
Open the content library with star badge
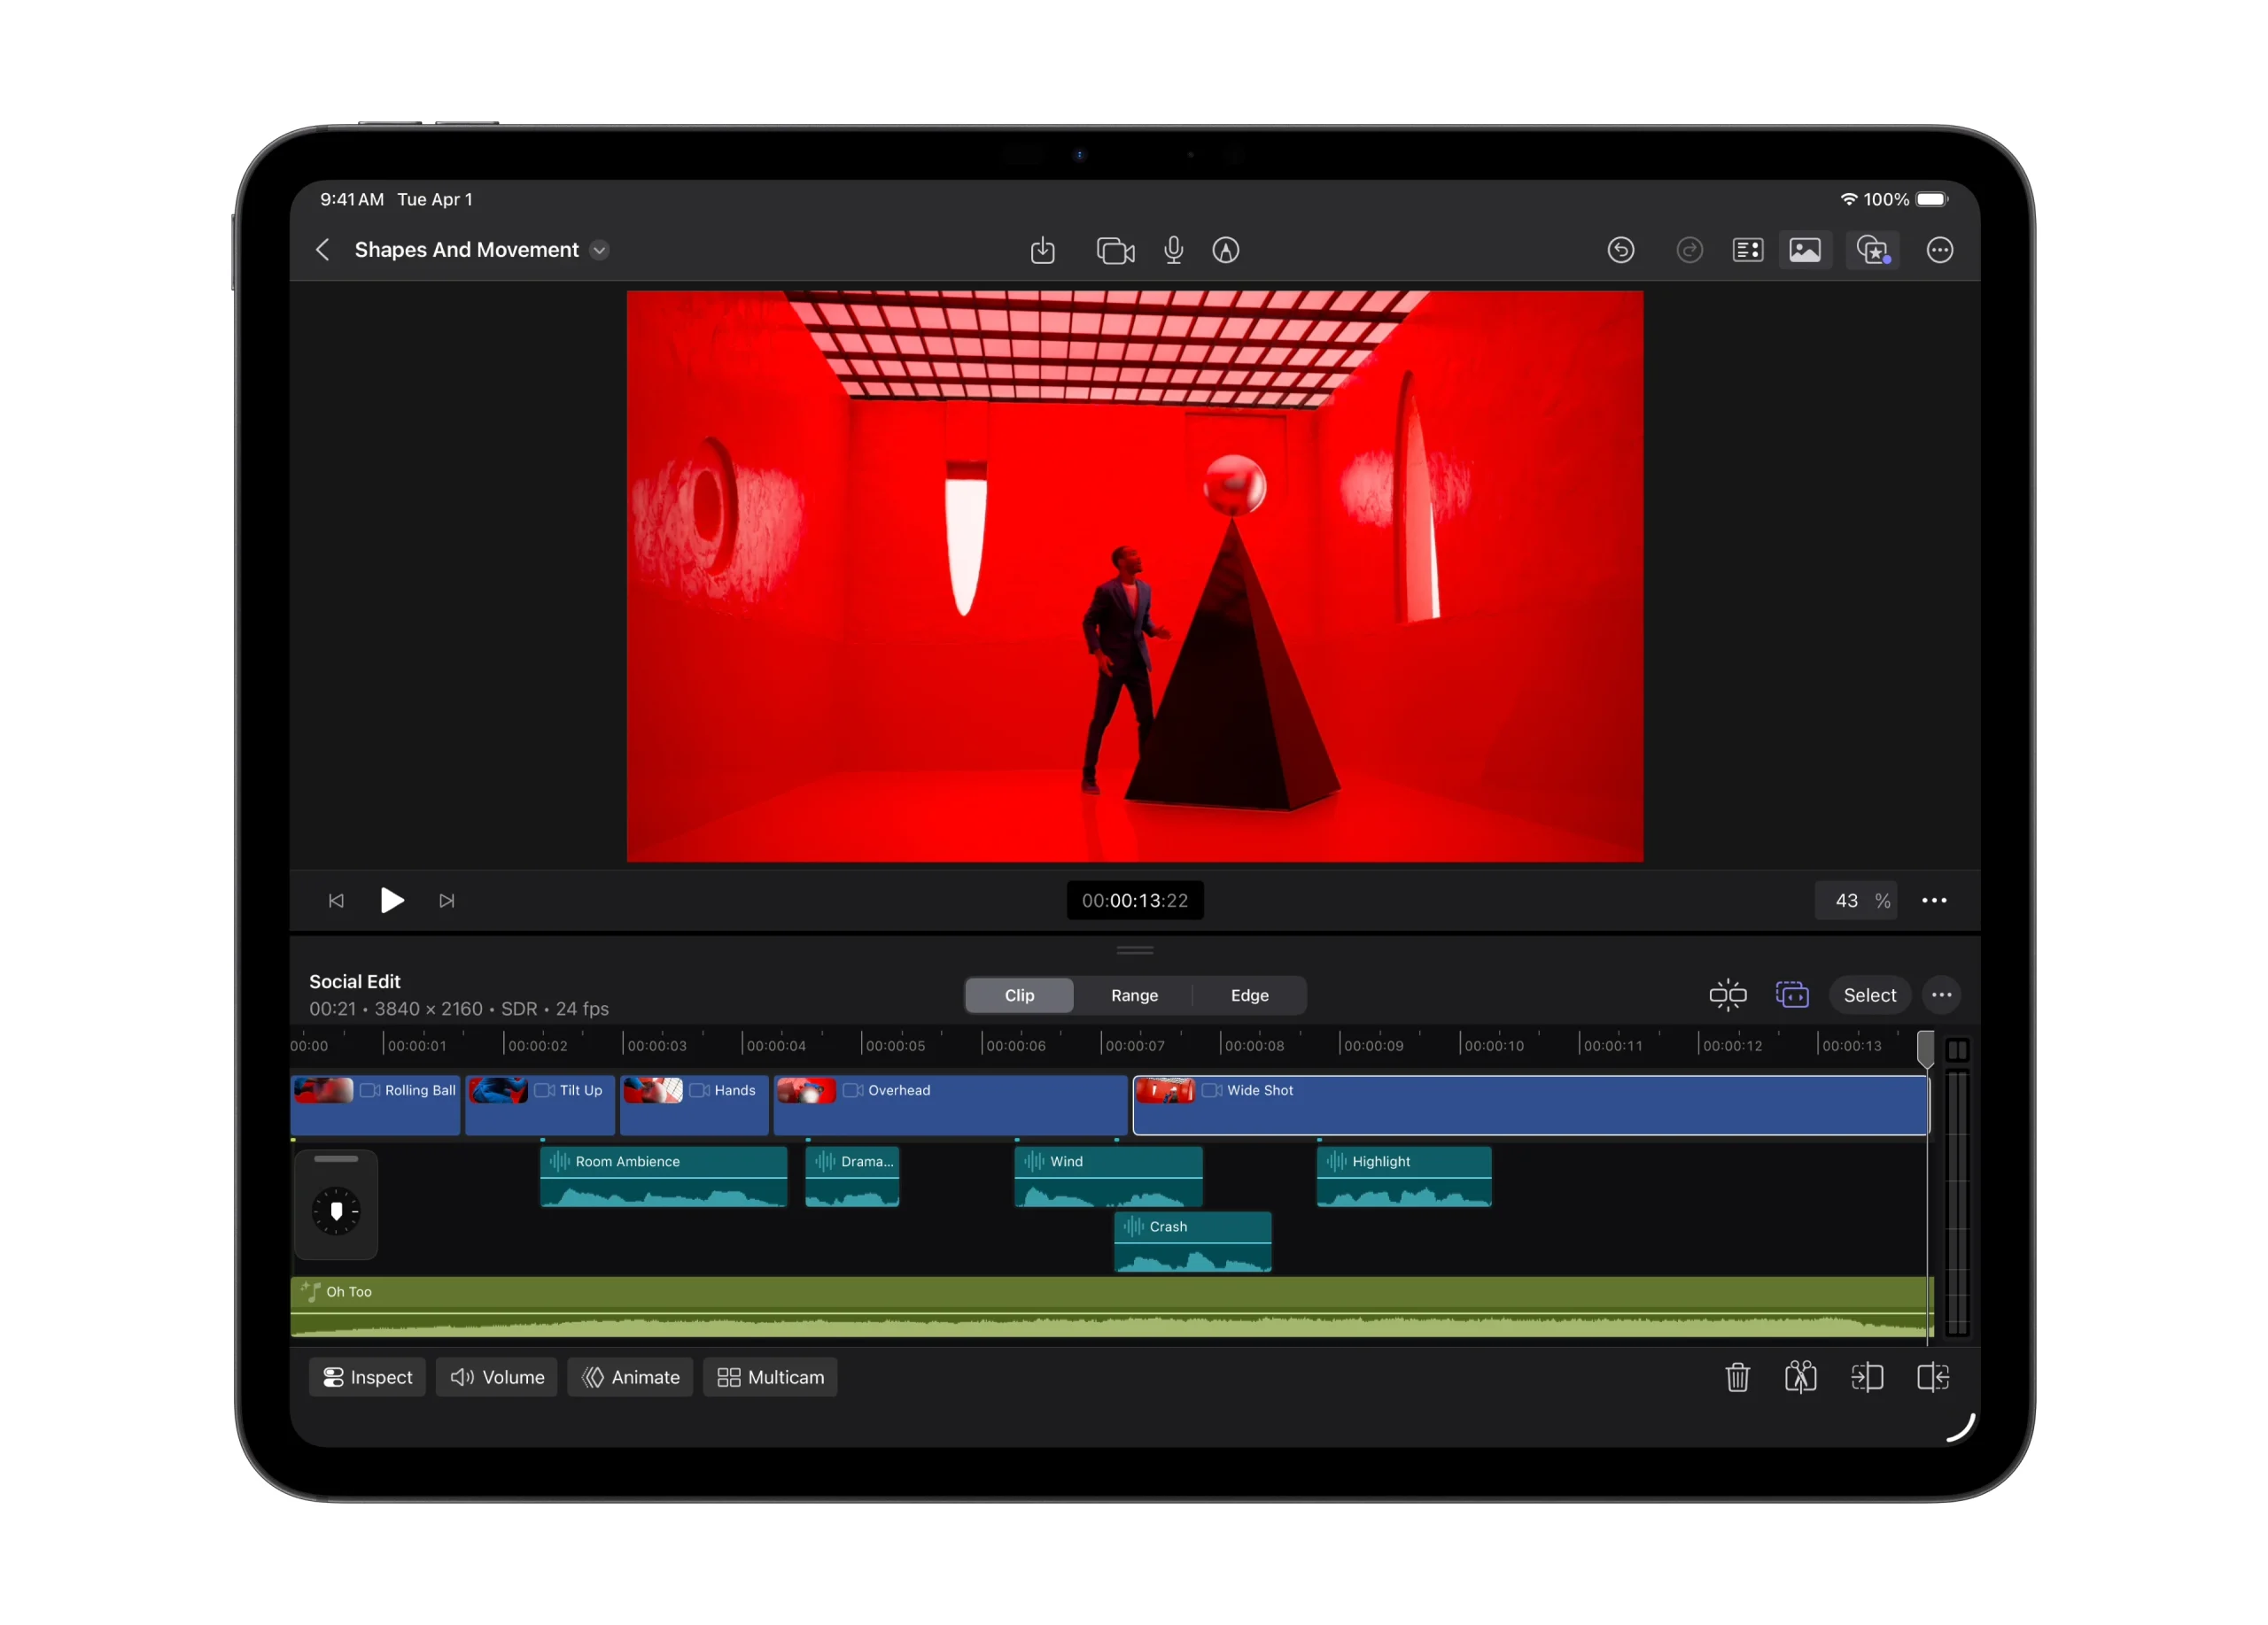[1872, 250]
